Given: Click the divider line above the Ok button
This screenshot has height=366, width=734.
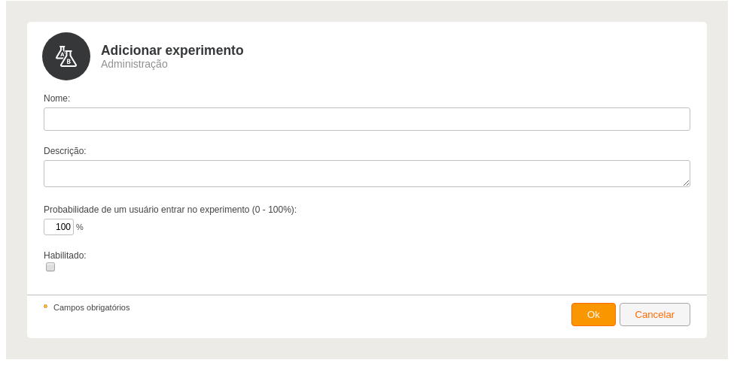Looking at the screenshot, I should [367, 295].
